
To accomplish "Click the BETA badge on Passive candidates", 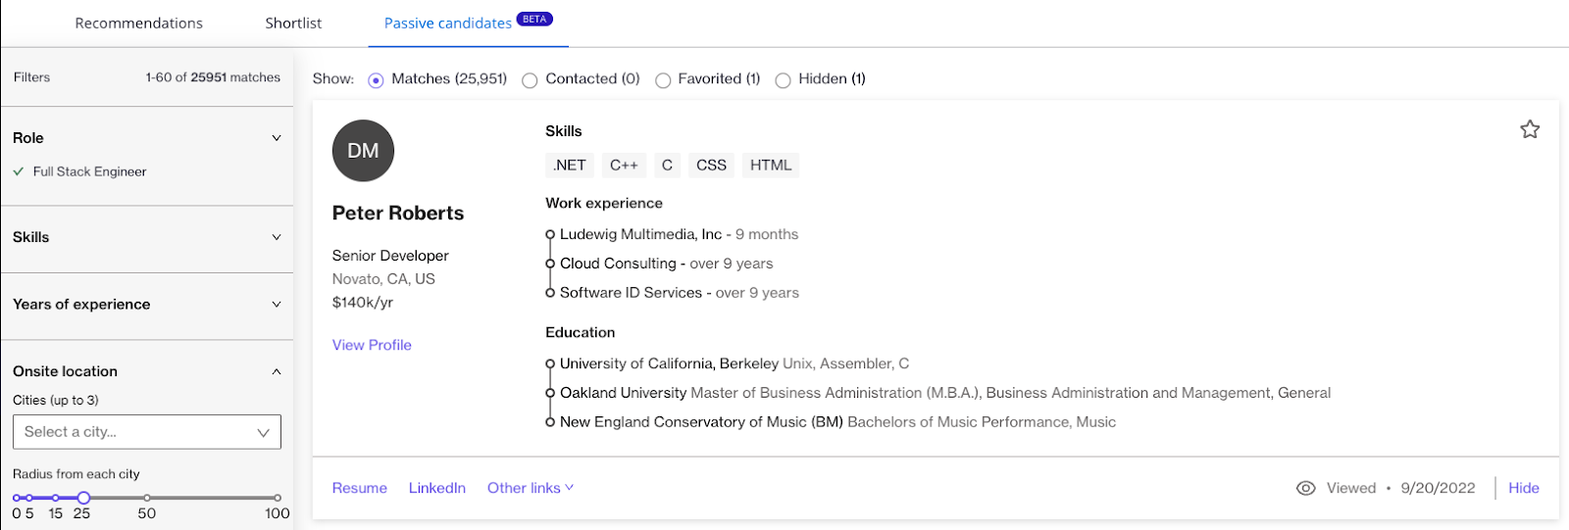I will (x=534, y=19).
